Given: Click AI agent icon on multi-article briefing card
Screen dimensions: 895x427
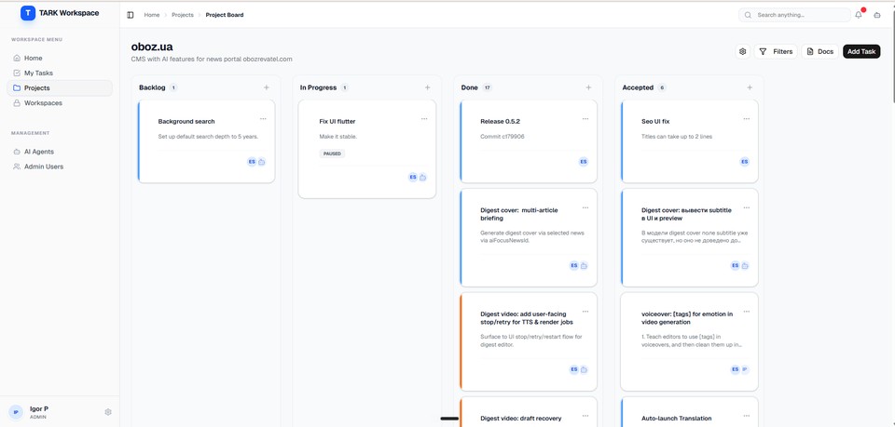Looking at the screenshot, I should 584,265.
